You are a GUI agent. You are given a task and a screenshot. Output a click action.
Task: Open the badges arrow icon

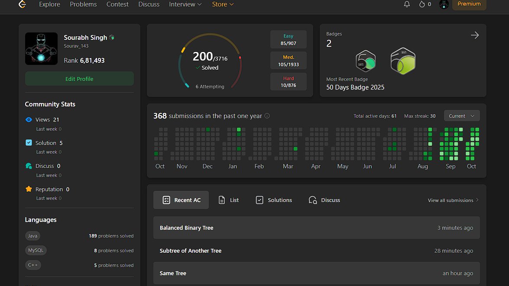475,35
